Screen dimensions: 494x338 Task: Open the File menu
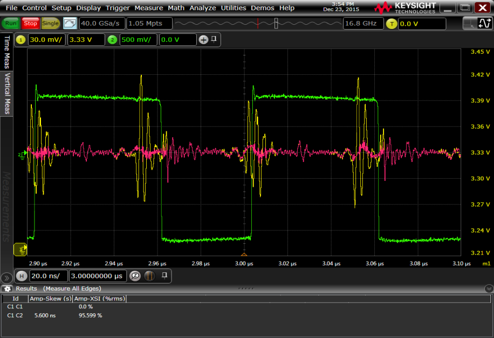point(11,8)
